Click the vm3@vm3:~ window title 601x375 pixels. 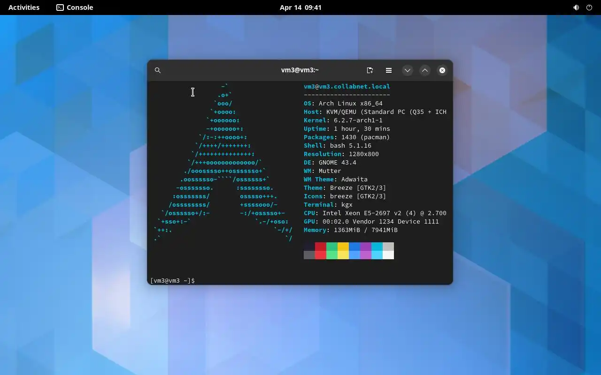point(300,70)
